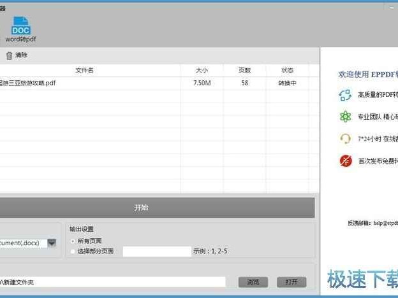
Task: Select the 选择部分页面 radio button
Action: [x=73, y=252]
